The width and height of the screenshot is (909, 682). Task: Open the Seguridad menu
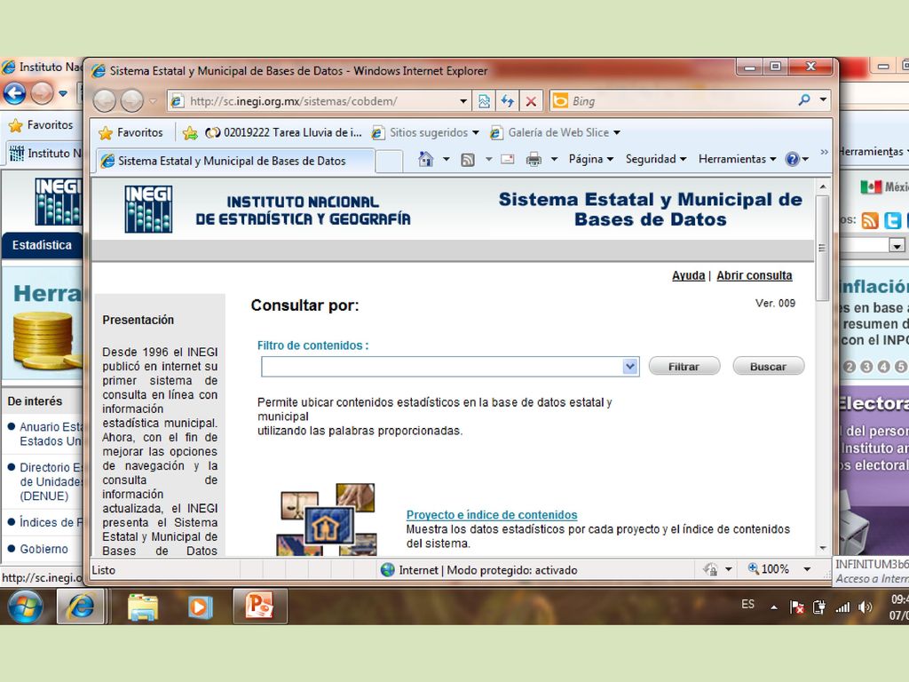point(656,159)
